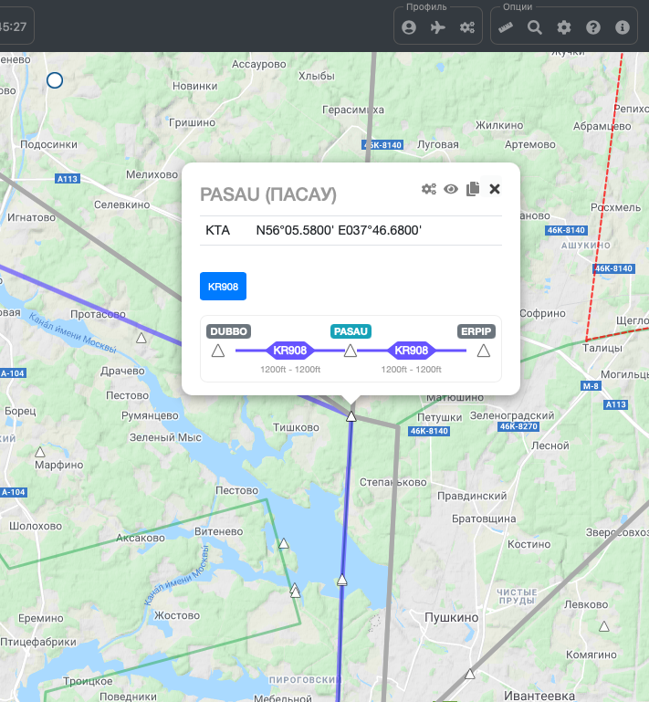Viewport: 649px width, 702px height.
Task: Open the search magnifier tool
Action: pyautogui.click(x=535, y=27)
